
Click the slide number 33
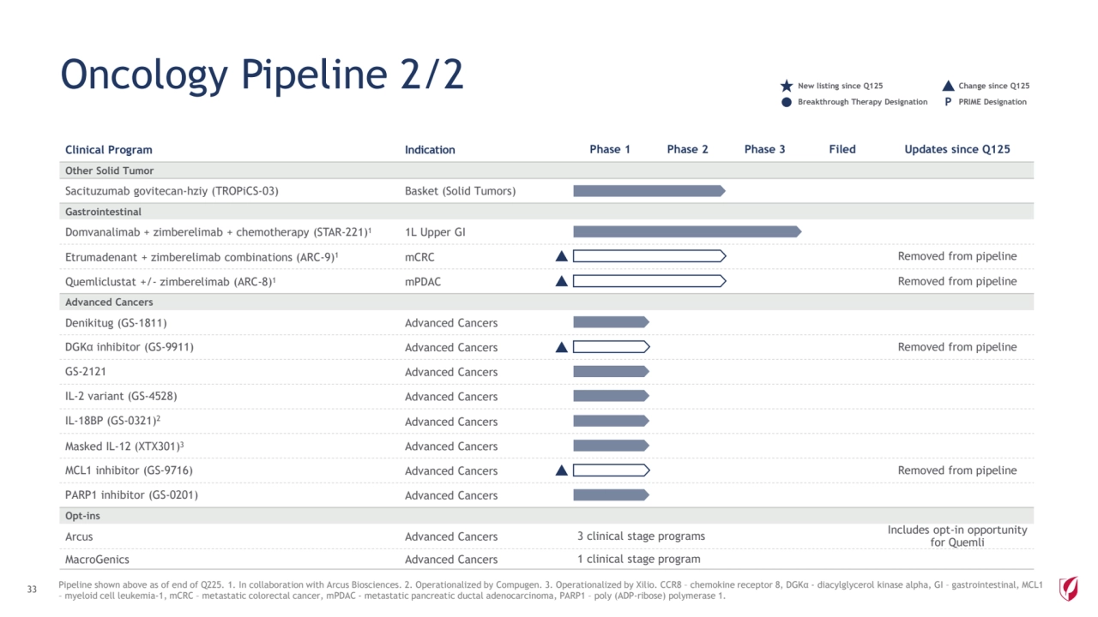pos(32,588)
